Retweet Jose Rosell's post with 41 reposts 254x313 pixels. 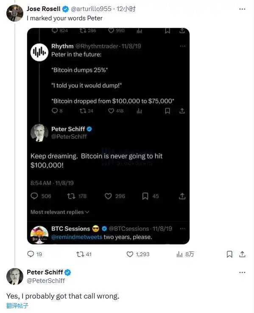(x=84, y=254)
